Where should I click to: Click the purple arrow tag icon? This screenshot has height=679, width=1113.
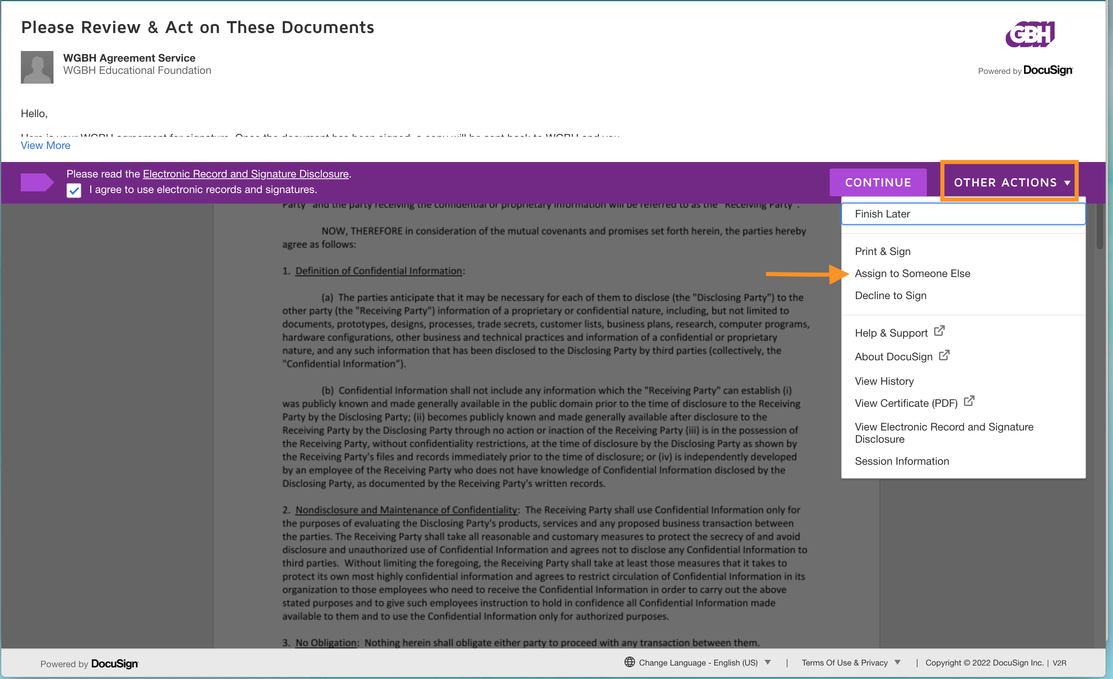[x=38, y=182]
